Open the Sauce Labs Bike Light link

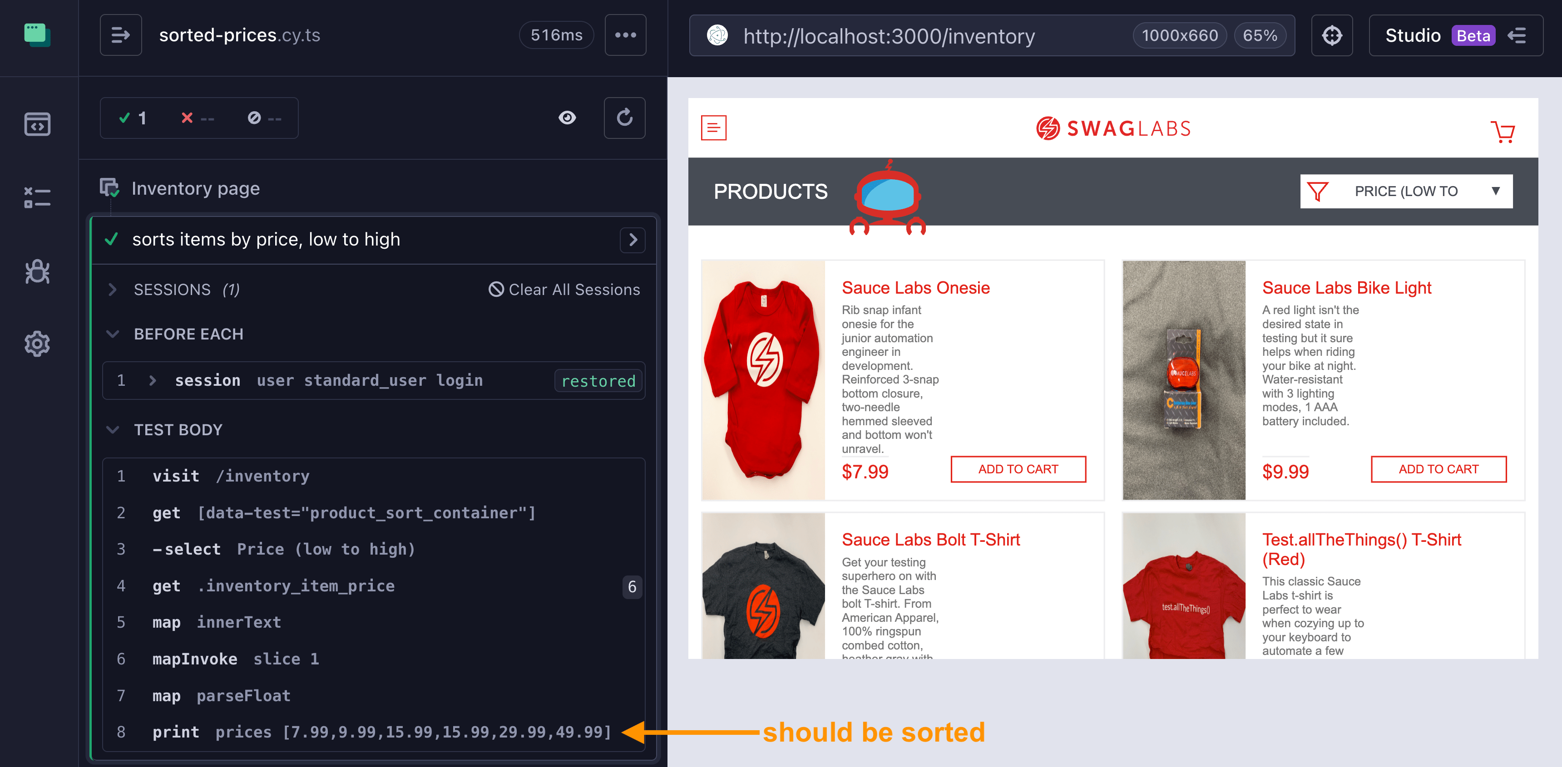1346,288
